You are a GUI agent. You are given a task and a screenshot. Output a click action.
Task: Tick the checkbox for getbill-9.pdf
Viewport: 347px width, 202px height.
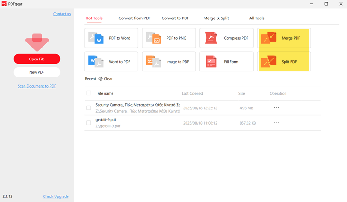coord(88,123)
